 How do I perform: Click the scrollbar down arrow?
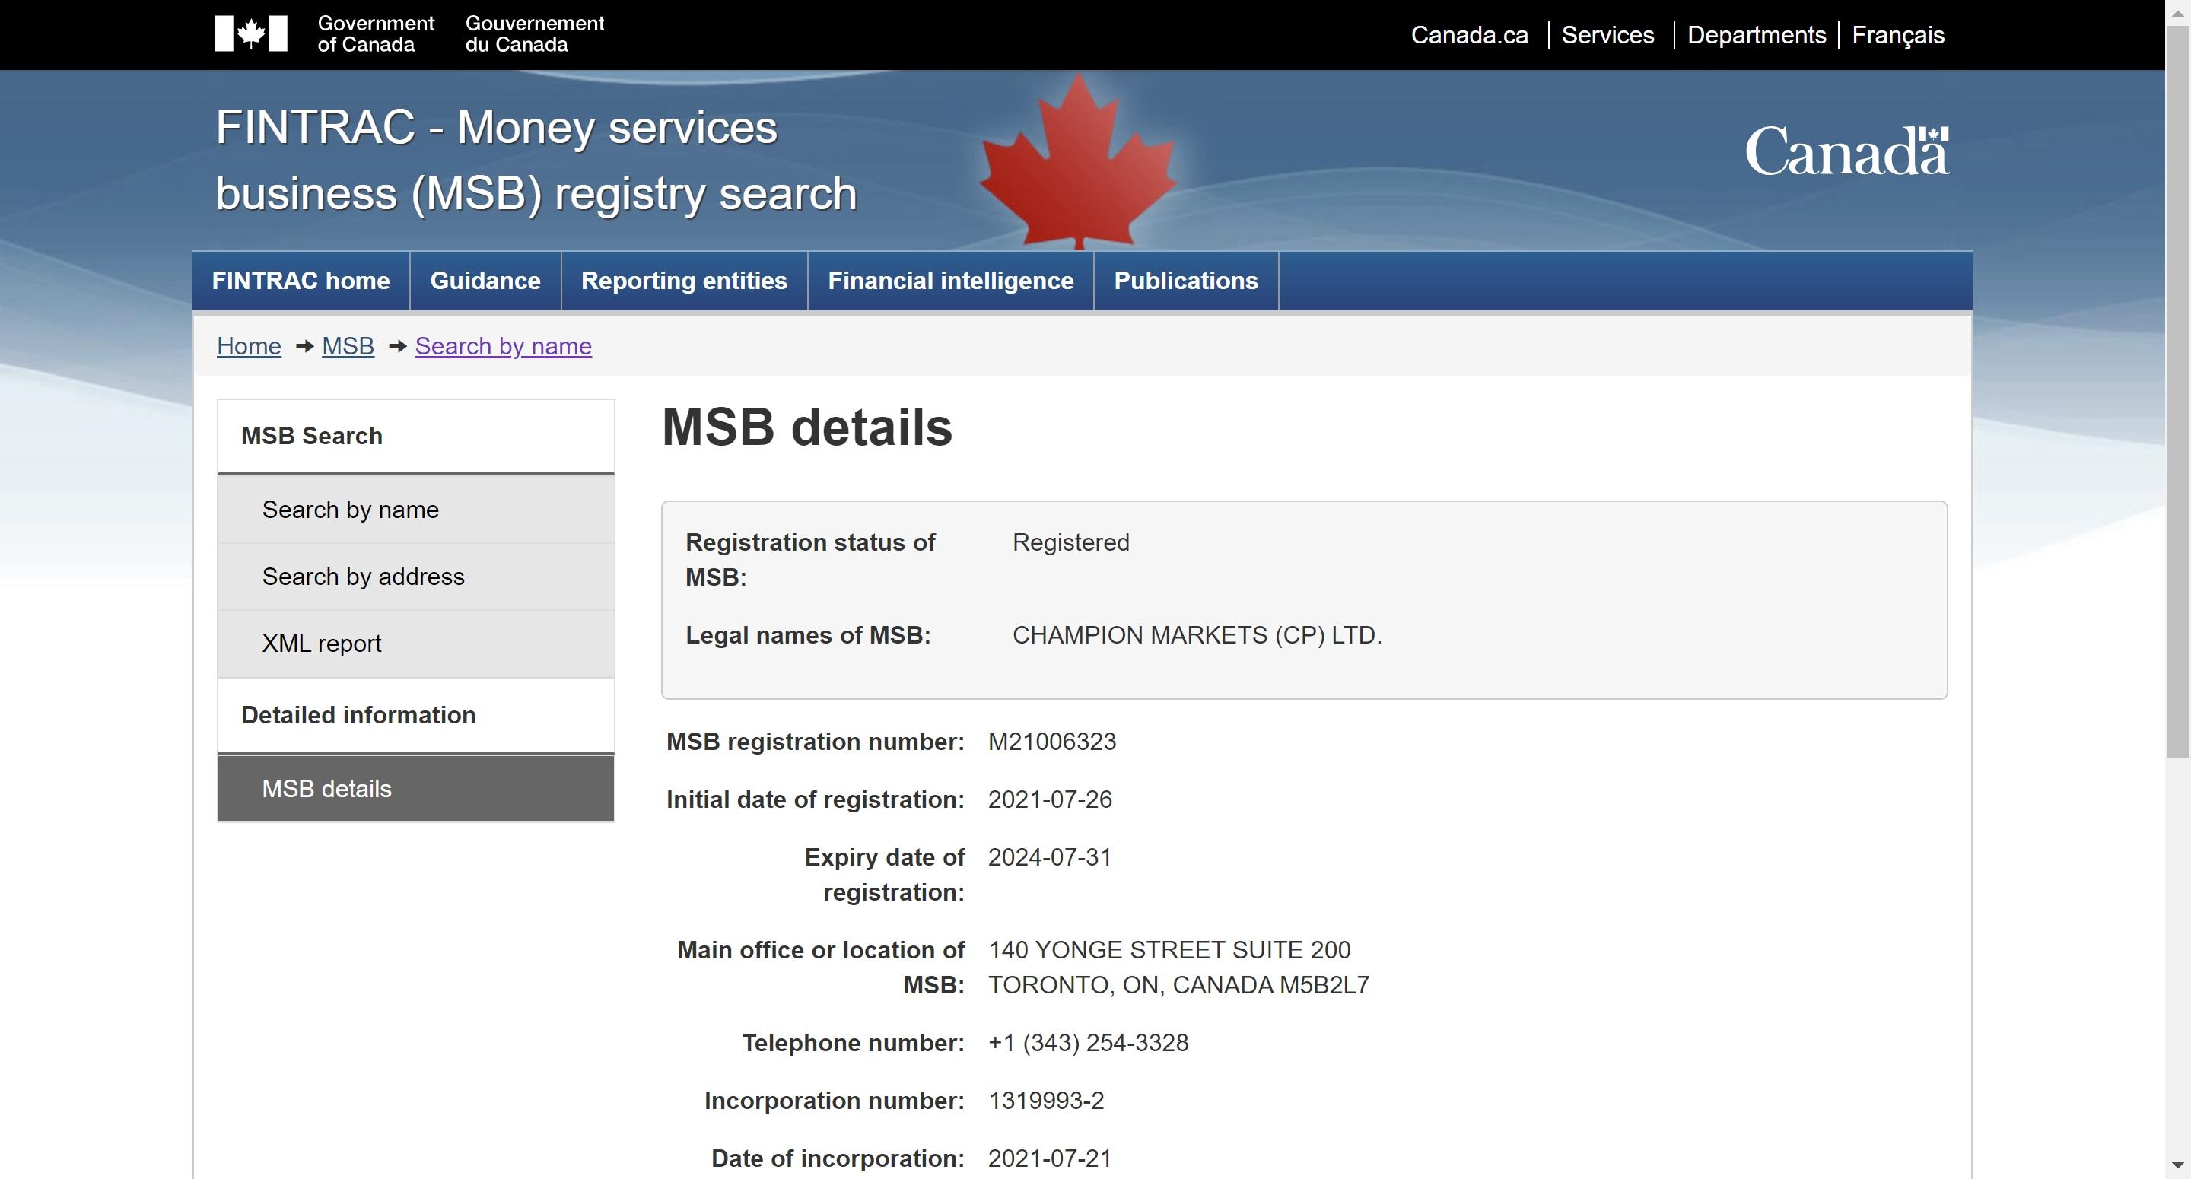tap(2177, 1166)
